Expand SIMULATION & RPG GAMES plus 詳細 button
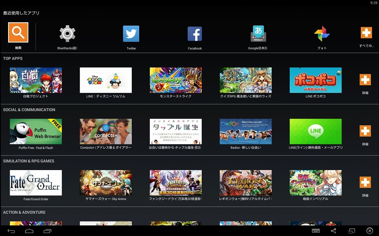 (x=365, y=182)
